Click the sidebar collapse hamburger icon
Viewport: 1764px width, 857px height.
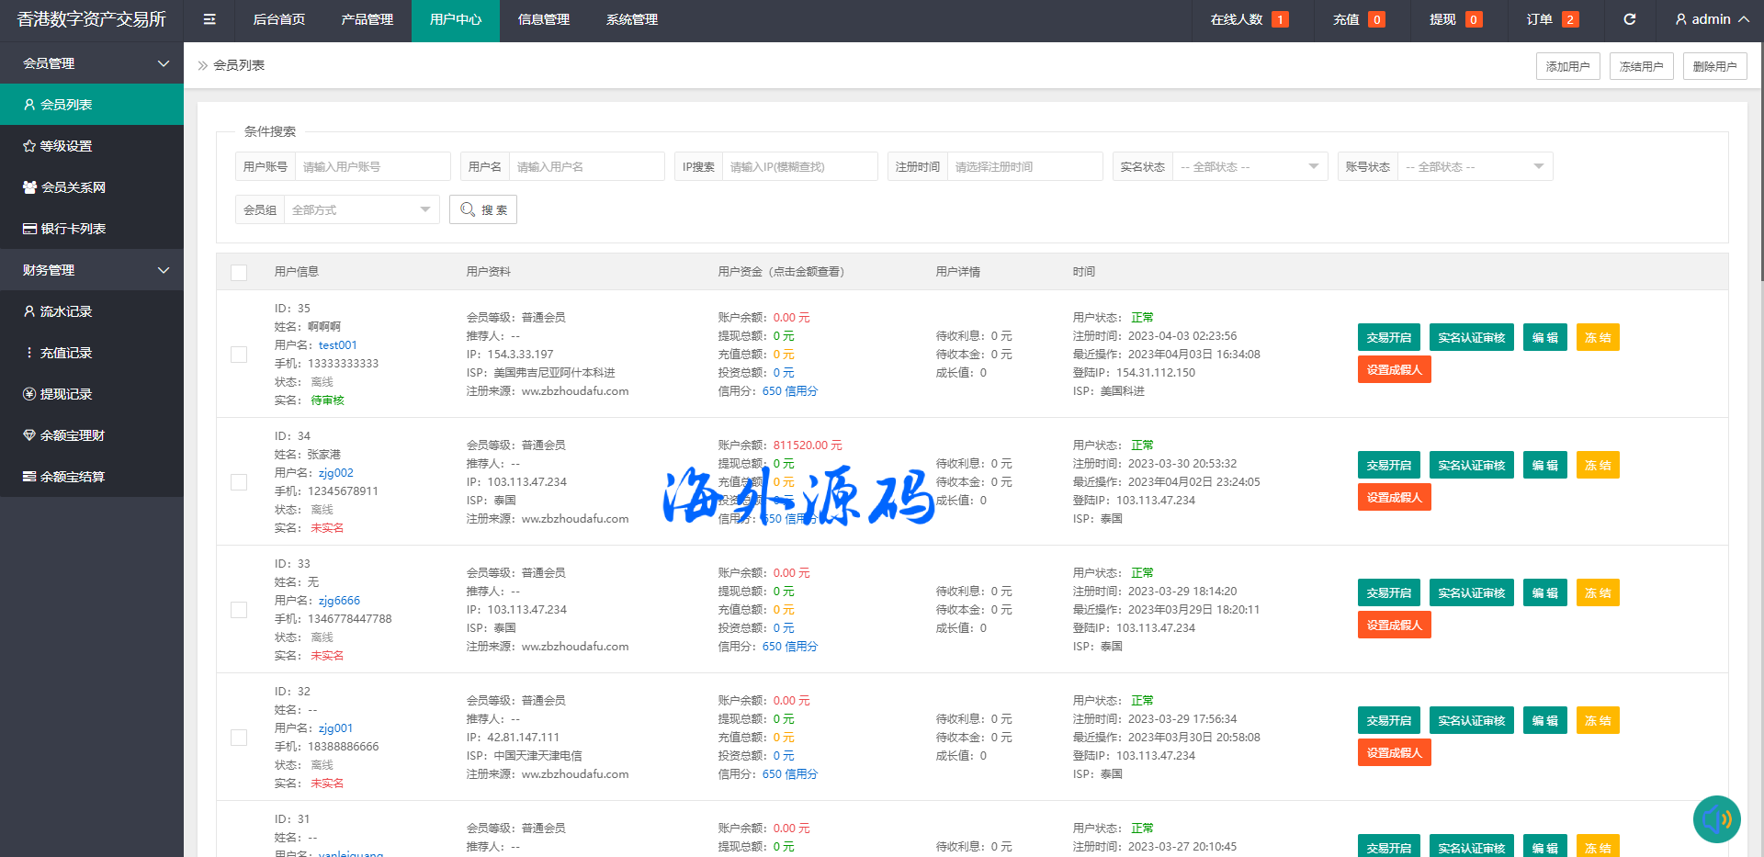tap(209, 19)
